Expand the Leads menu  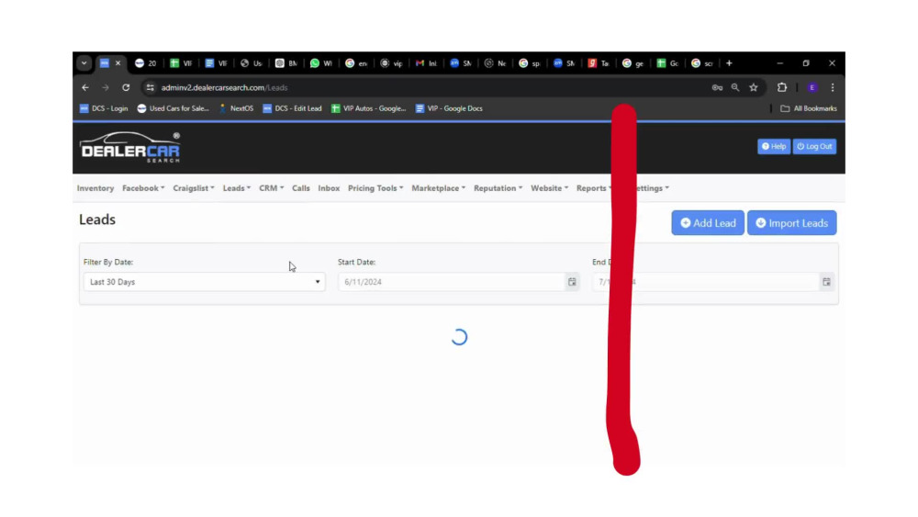click(237, 188)
